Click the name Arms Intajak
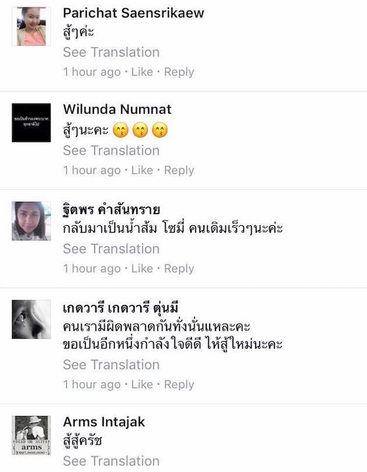 click(x=104, y=422)
